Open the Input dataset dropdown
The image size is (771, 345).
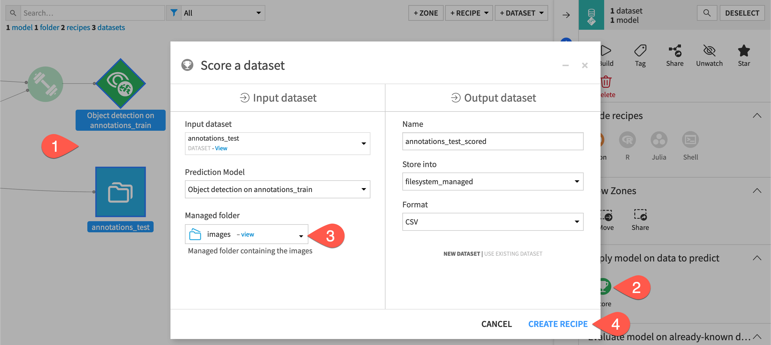tap(277, 144)
